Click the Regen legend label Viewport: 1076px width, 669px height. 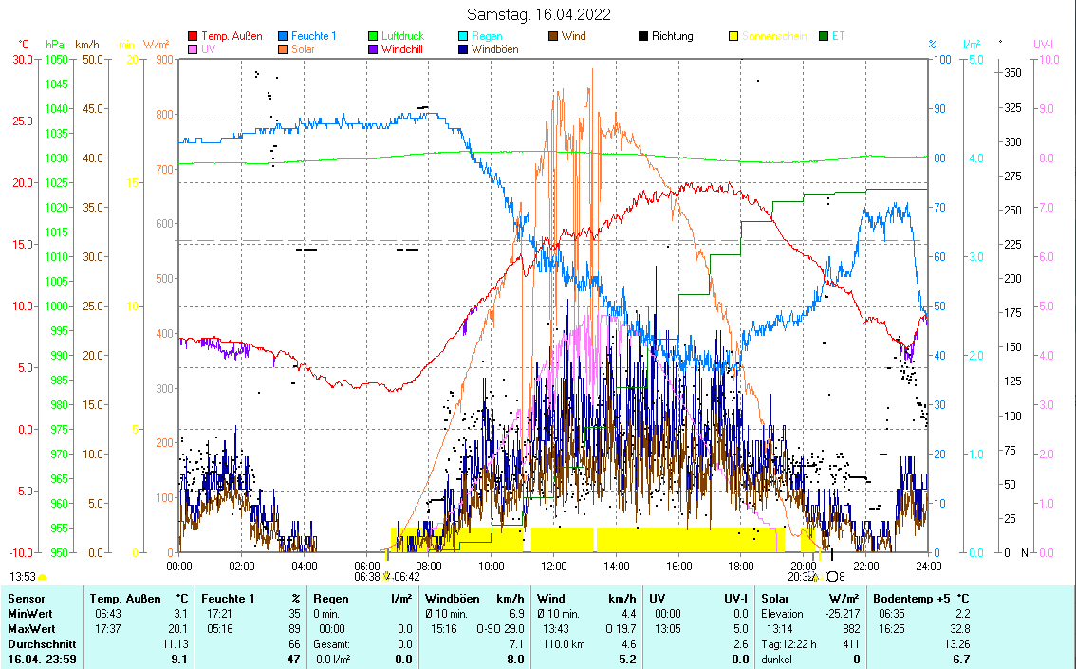(487, 36)
